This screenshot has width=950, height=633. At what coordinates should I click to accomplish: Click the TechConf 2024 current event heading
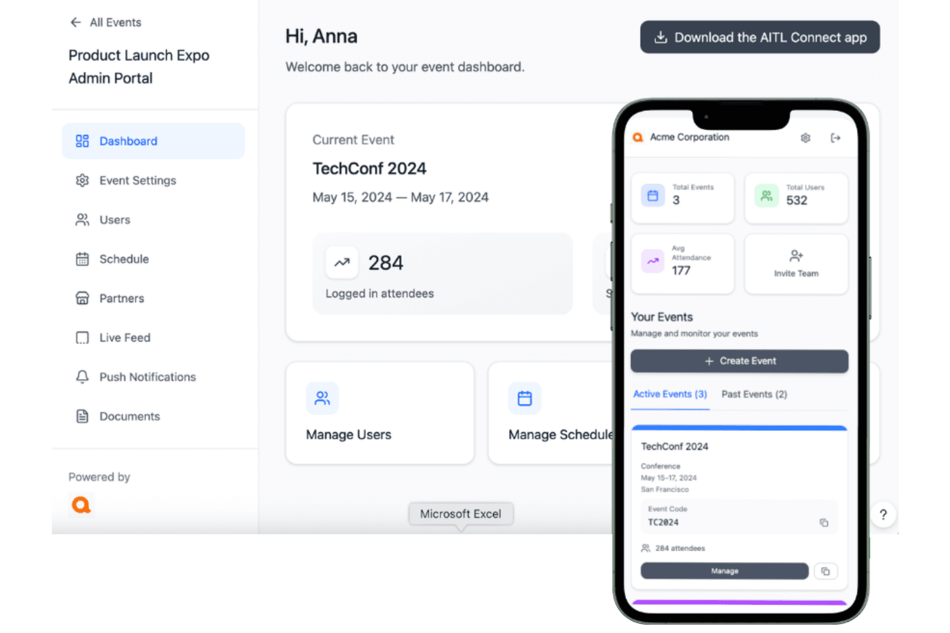coord(369,169)
